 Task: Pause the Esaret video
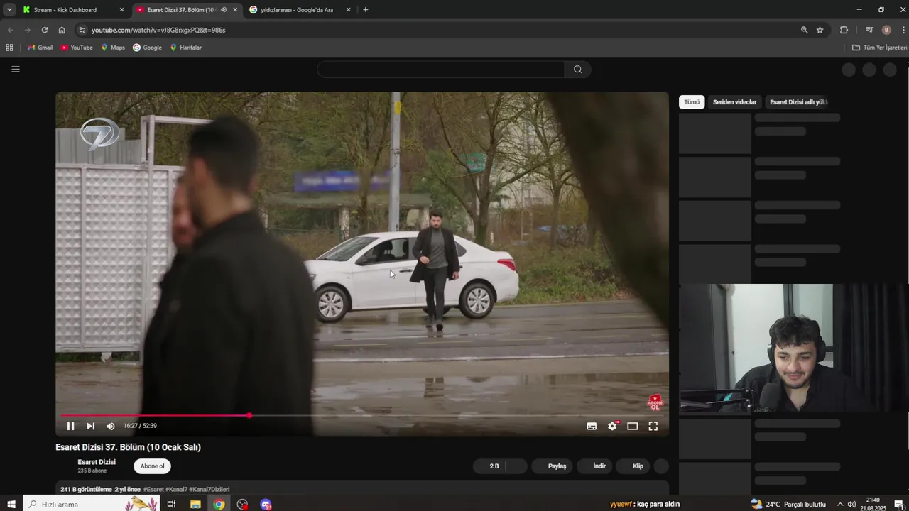pos(70,426)
